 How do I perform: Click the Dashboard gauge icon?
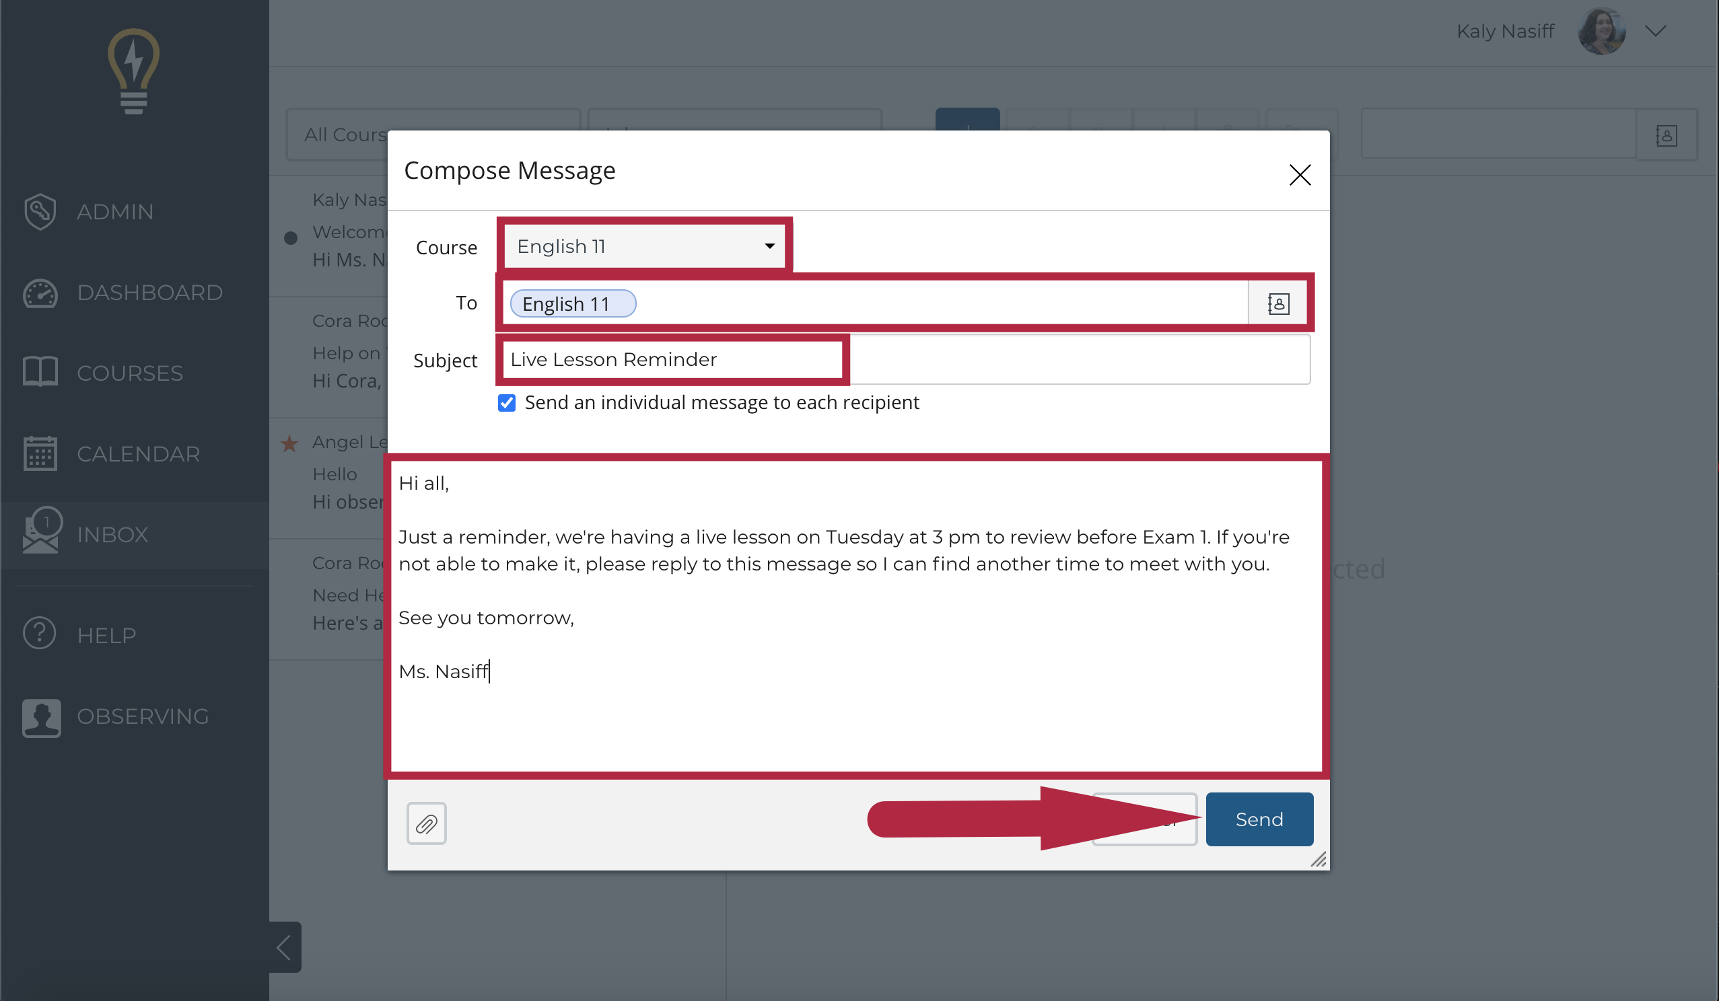tap(40, 293)
